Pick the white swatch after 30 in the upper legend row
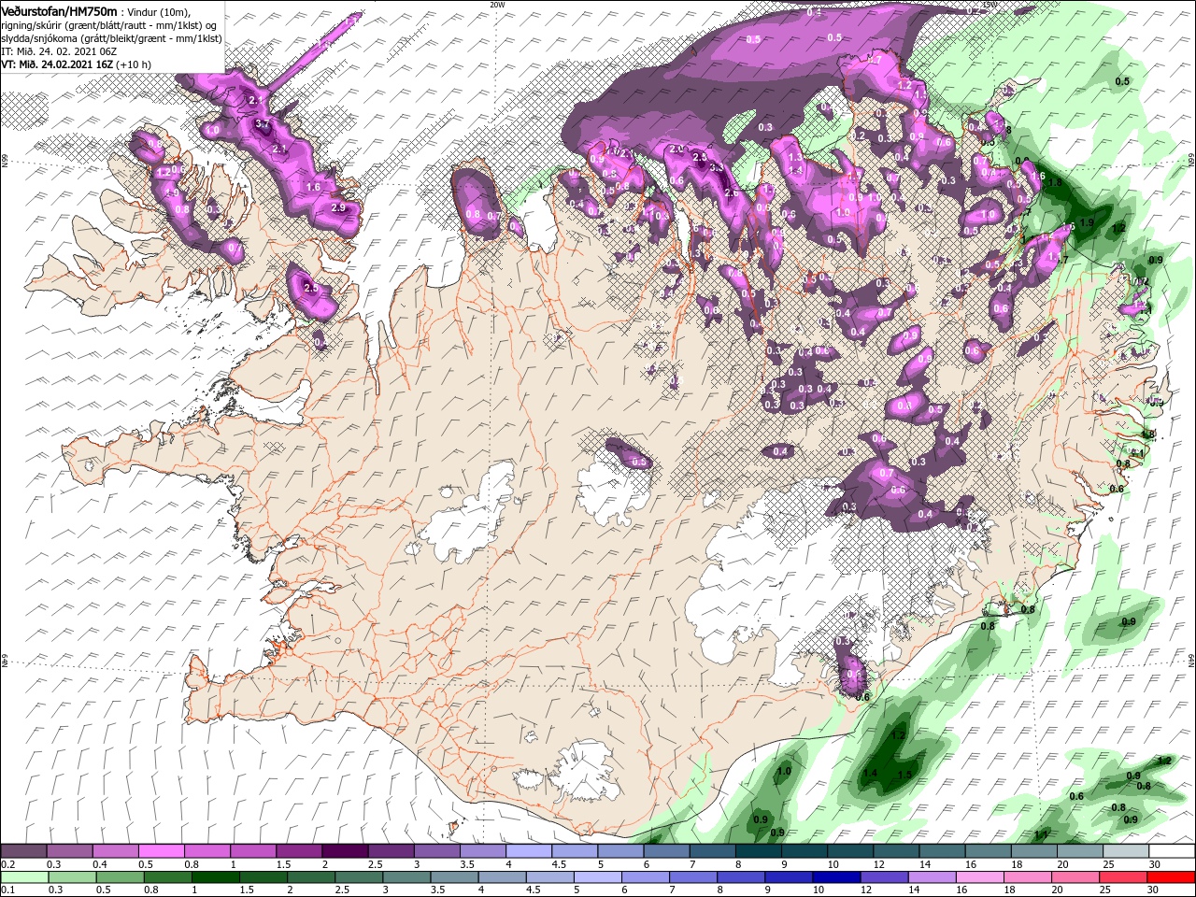 coord(1172,851)
